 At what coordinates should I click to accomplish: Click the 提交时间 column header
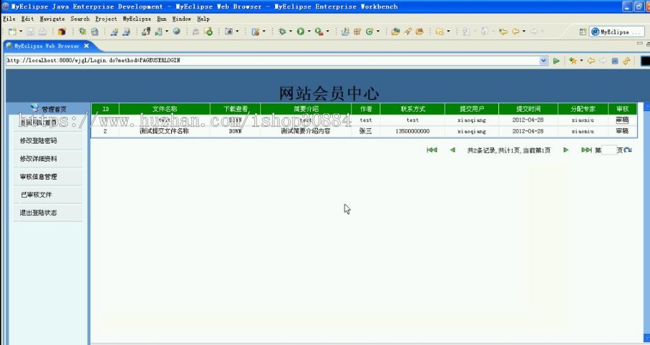[528, 109]
